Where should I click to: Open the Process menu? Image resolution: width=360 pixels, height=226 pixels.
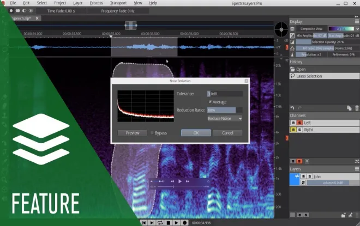tap(96, 3)
